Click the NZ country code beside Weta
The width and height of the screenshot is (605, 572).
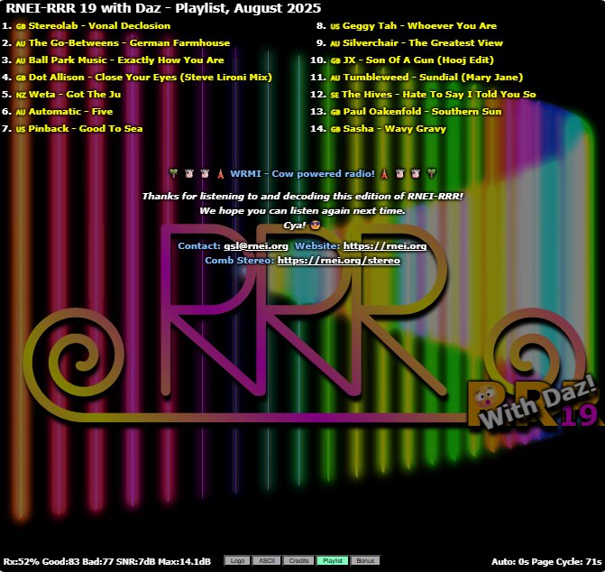click(x=21, y=95)
